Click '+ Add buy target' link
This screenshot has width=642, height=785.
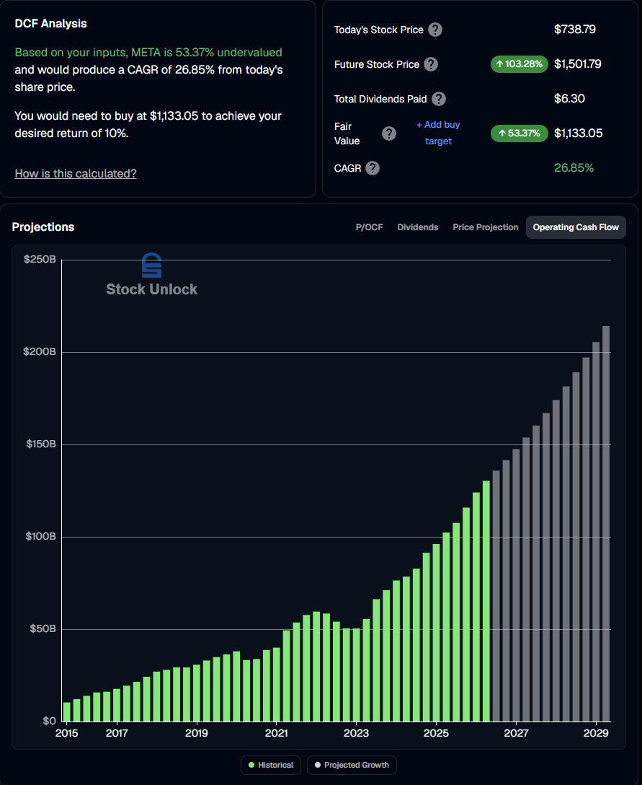[x=438, y=133]
